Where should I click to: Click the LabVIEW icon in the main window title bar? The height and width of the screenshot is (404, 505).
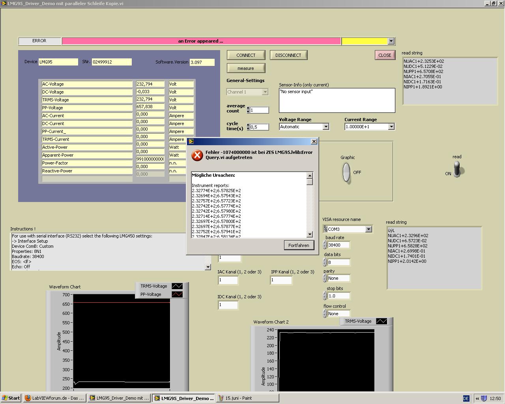4,3
